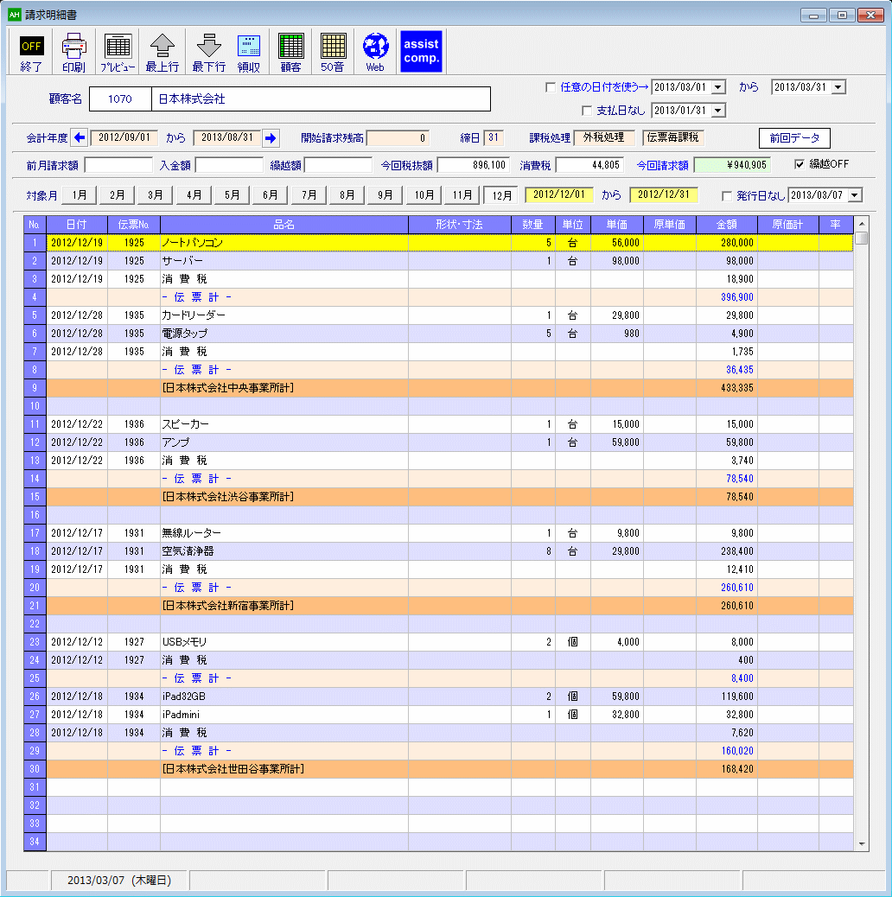This screenshot has width=892, height=897.
Task: Jump to bottom row with 最下行 icon
Action: pos(208,52)
